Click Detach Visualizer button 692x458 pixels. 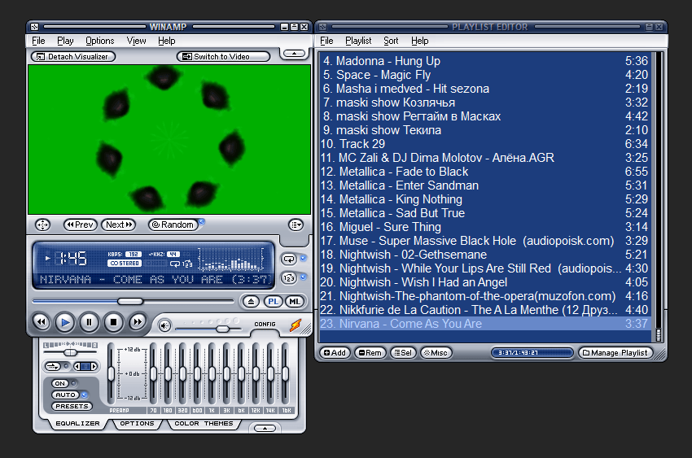(73, 56)
